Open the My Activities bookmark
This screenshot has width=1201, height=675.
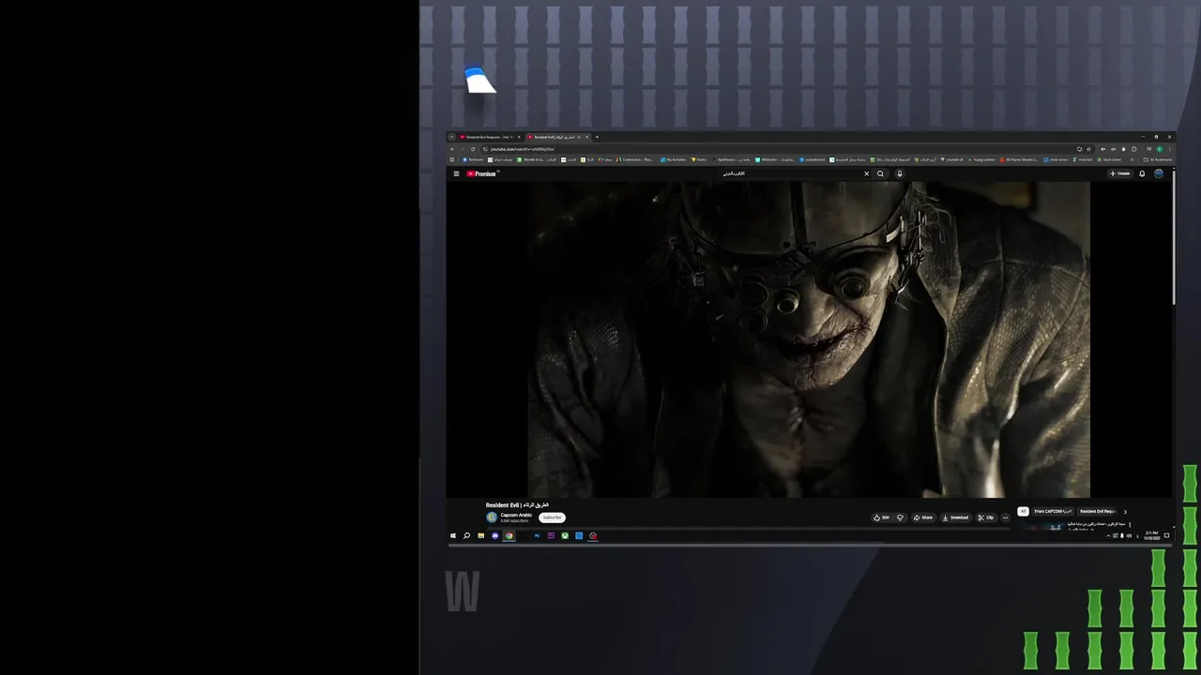[673, 159]
